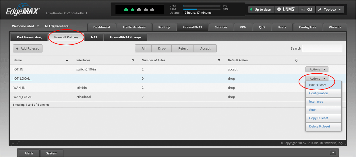Open the Users tab

tap(282, 27)
